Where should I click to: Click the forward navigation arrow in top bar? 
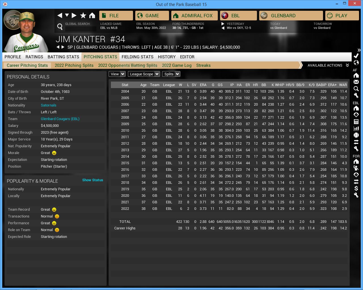[x=74, y=15]
